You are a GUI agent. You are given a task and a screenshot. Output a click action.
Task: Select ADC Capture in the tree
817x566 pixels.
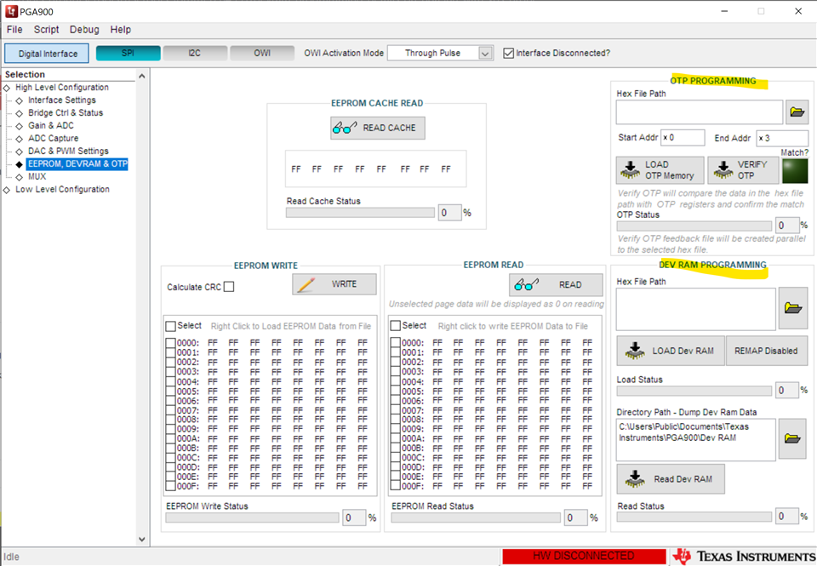(53, 138)
